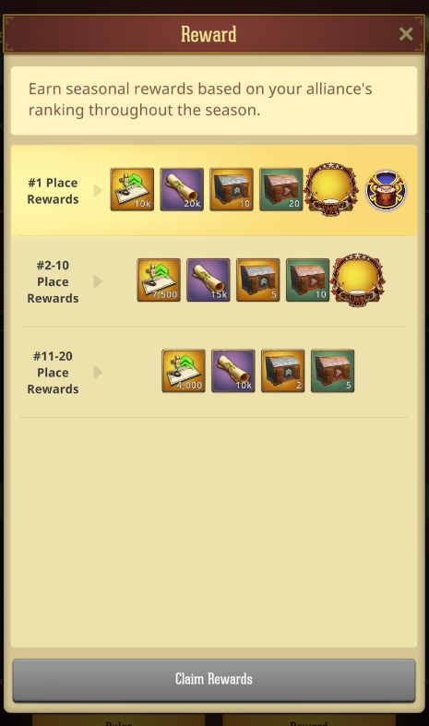
Task: Open the orange chest marked 10
Action: tap(232, 189)
